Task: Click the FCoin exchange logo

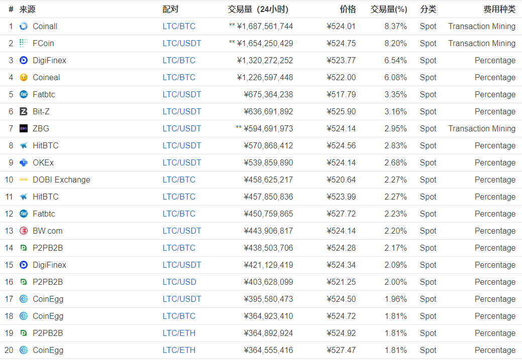Action: click(23, 43)
